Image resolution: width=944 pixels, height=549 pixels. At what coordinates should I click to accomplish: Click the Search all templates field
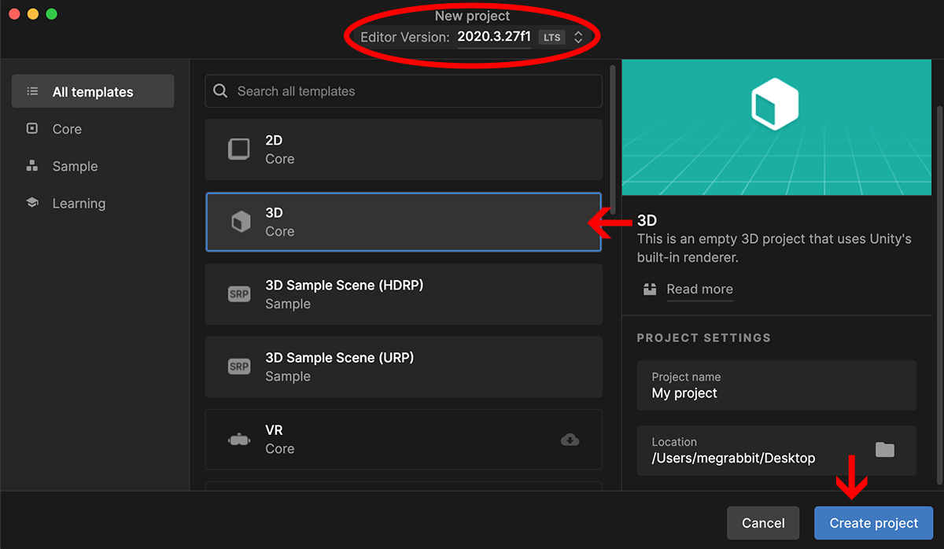(x=409, y=91)
